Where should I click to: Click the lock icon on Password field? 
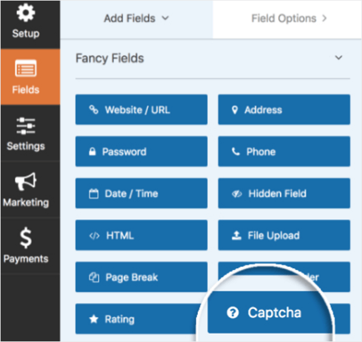click(x=93, y=152)
